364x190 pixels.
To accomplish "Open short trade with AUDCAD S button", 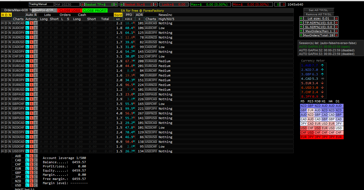I will click(x=31, y=23).
